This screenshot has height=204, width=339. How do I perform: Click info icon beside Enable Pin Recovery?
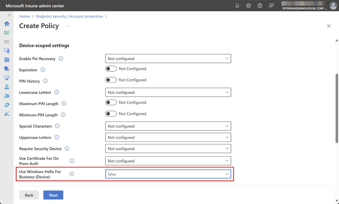coord(61,59)
